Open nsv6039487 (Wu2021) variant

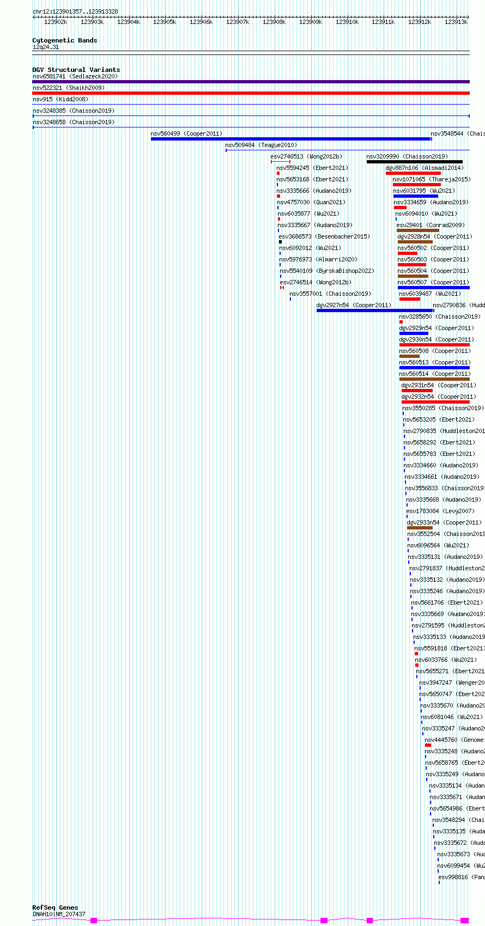click(430, 294)
